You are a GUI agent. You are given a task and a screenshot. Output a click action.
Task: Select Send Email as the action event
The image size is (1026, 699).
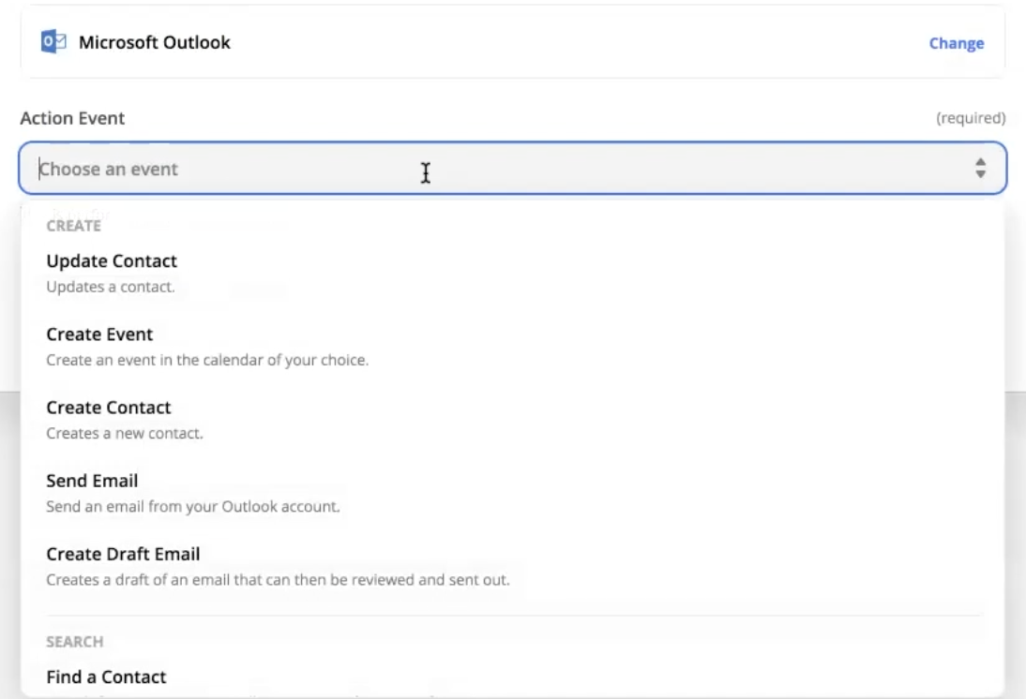tap(92, 481)
